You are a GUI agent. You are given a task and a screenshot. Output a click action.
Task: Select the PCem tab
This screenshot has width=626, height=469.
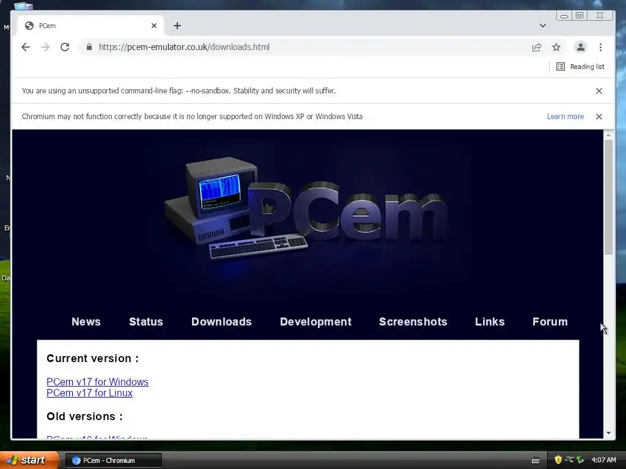[x=90, y=26]
